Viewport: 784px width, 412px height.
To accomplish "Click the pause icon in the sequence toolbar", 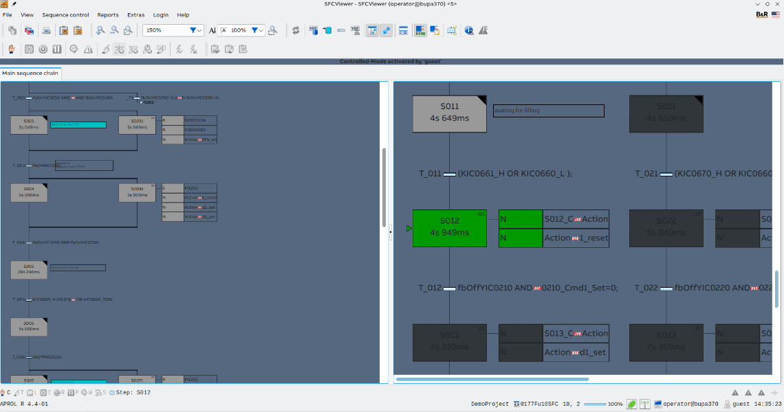I will point(57,49).
